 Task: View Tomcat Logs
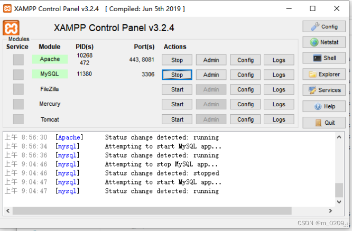279,119
